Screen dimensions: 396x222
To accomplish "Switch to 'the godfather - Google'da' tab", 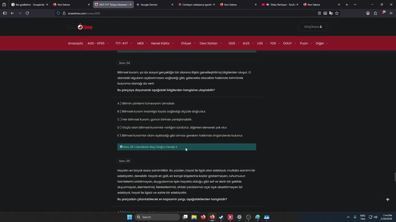I will (x=29, y=5).
